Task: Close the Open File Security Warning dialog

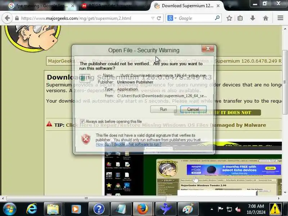Action: (x=208, y=49)
